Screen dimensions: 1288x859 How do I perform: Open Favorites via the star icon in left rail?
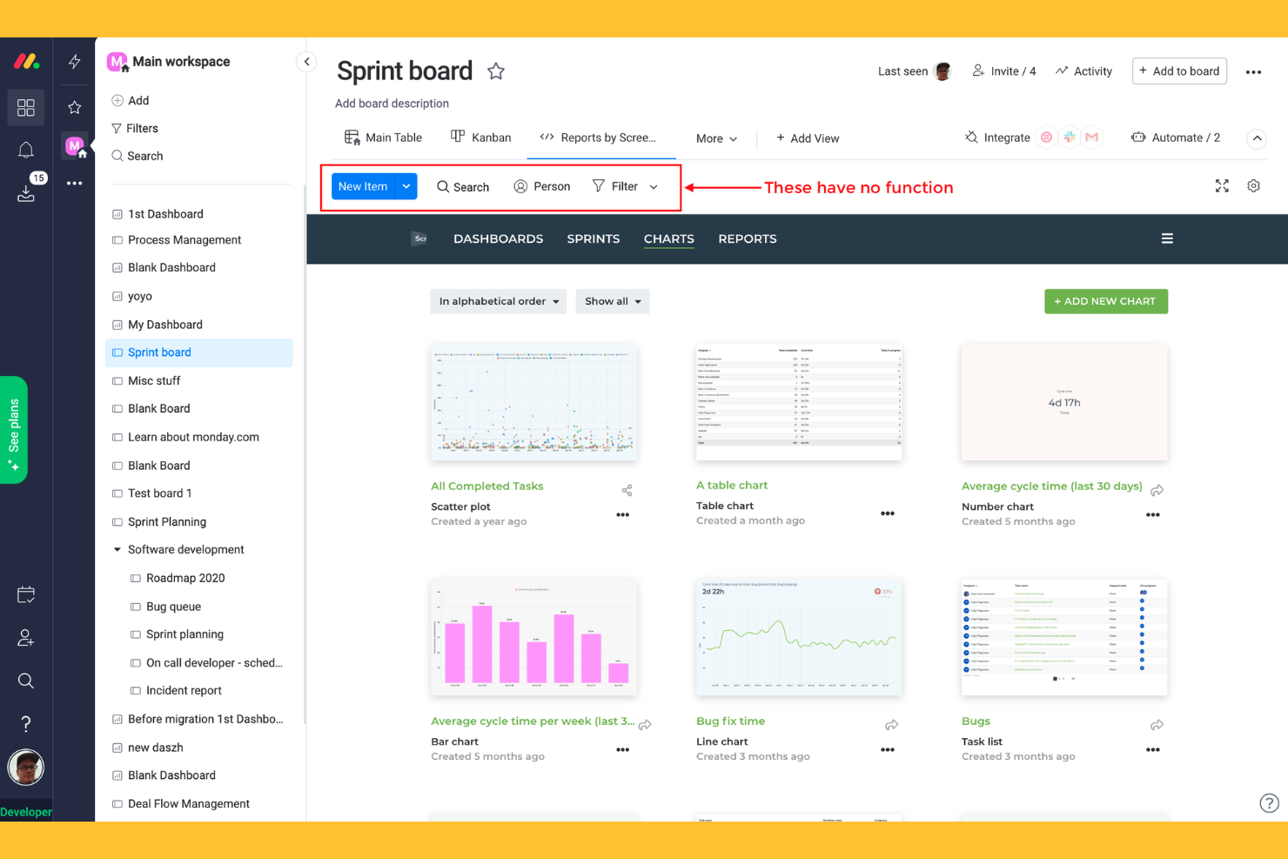pos(75,107)
